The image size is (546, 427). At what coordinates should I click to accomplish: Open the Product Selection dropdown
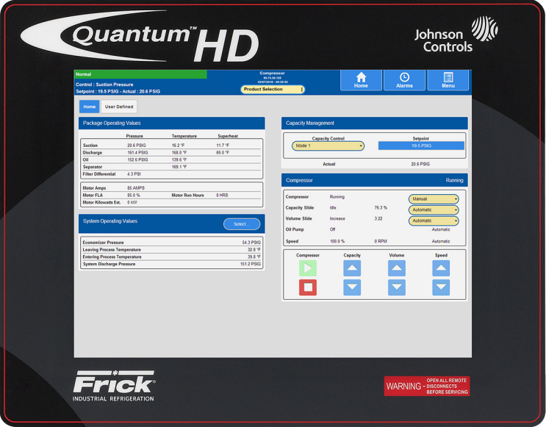point(273,90)
